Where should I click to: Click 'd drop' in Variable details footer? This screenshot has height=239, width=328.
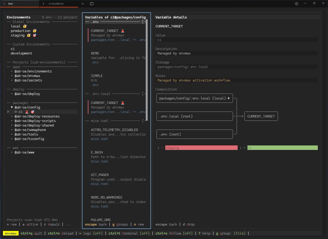pos(189,224)
